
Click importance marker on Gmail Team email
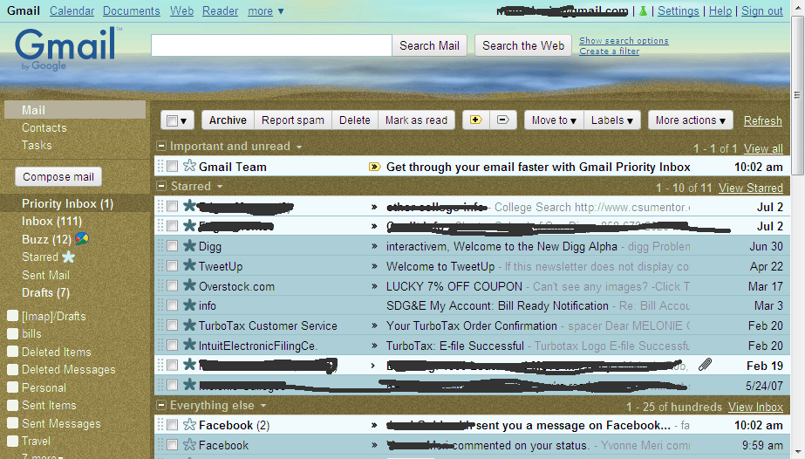click(374, 167)
